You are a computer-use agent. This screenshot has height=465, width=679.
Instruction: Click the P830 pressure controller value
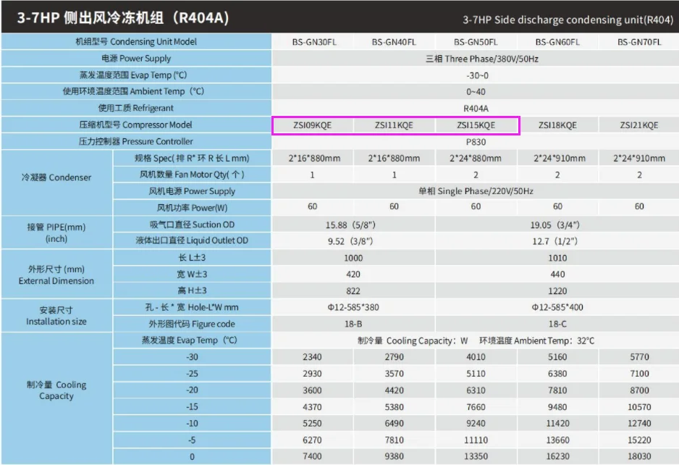click(x=476, y=142)
